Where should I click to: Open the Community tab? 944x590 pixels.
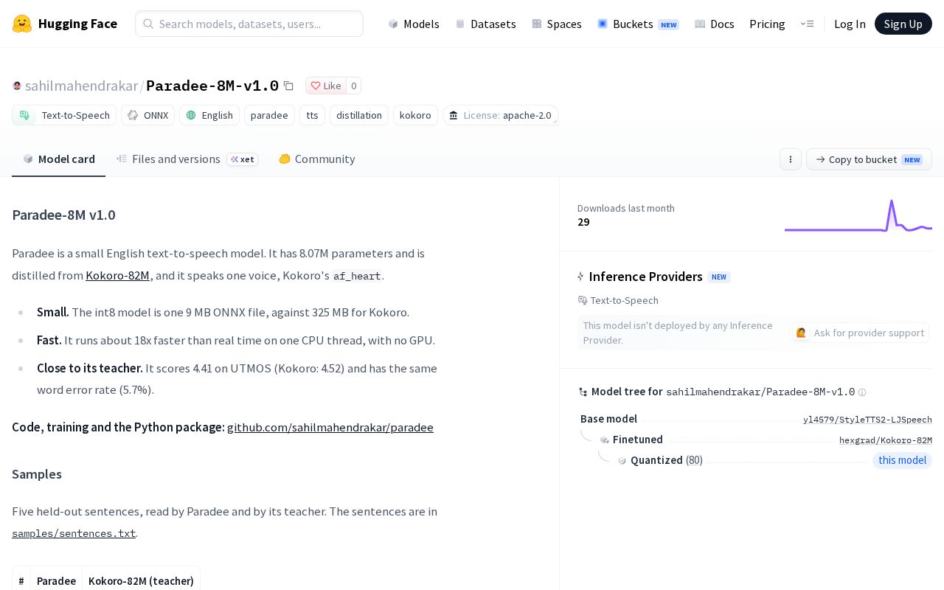tap(316, 159)
